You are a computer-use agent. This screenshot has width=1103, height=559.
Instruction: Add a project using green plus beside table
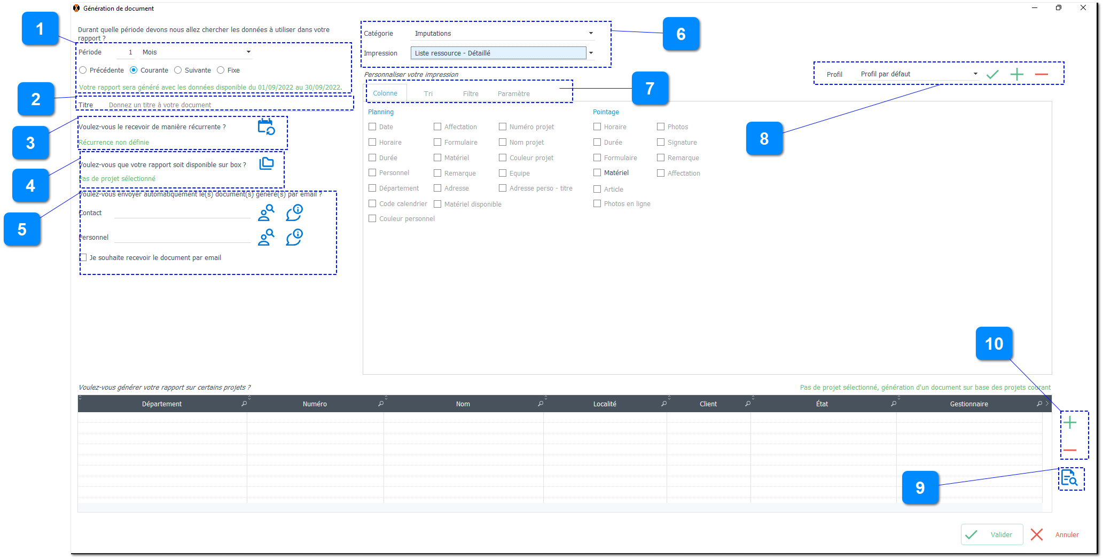1070,423
